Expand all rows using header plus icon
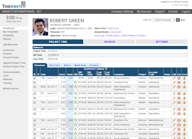The image size is (192, 139). [x=35, y=74]
